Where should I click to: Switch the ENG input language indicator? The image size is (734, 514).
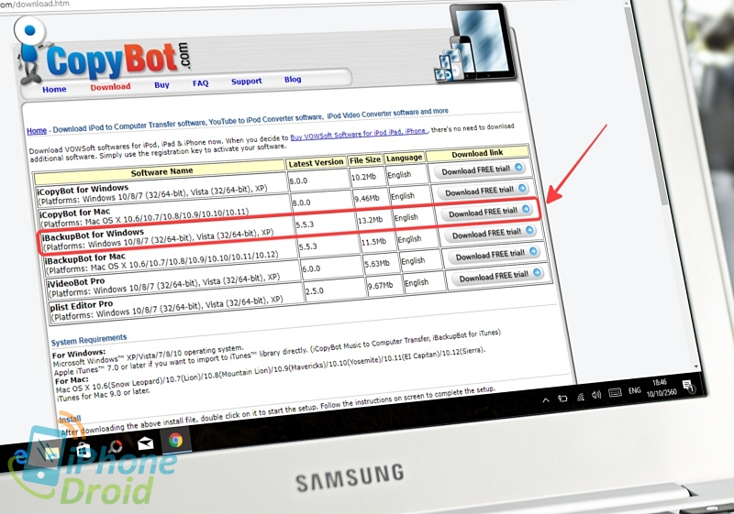tap(635, 392)
